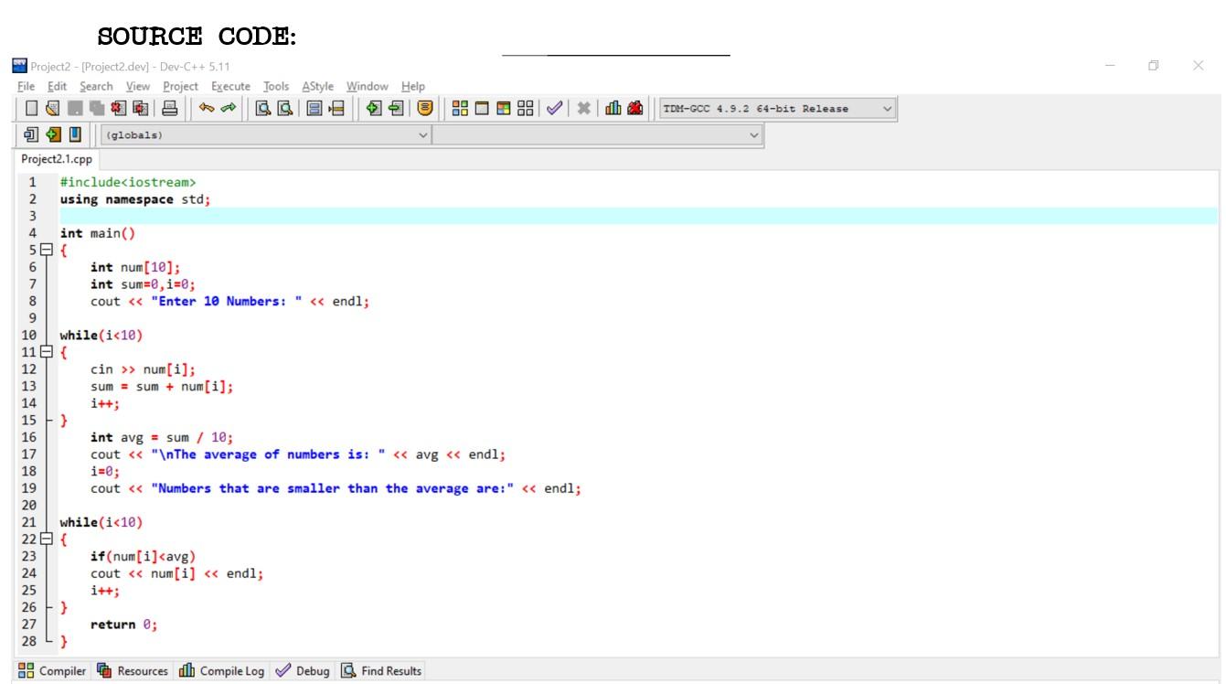The image size is (1226, 684).
Task: Add a file to project with green plus icon
Action: (x=374, y=110)
